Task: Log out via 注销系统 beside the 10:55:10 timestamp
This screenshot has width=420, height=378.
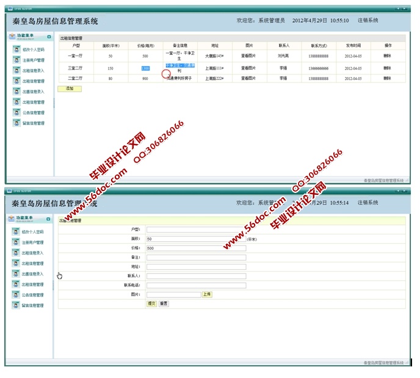Action: pyautogui.click(x=367, y=20)
